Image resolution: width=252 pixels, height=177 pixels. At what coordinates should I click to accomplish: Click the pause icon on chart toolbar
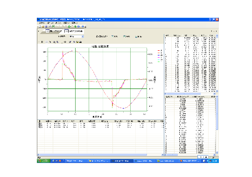pos(42,42)
